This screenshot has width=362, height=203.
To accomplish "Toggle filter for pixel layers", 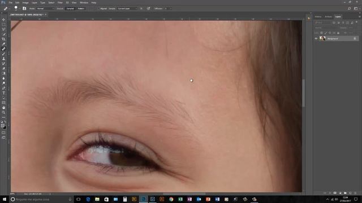I will pos(334,23).
